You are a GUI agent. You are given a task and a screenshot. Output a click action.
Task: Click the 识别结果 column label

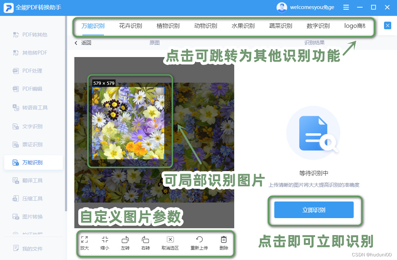314,43
